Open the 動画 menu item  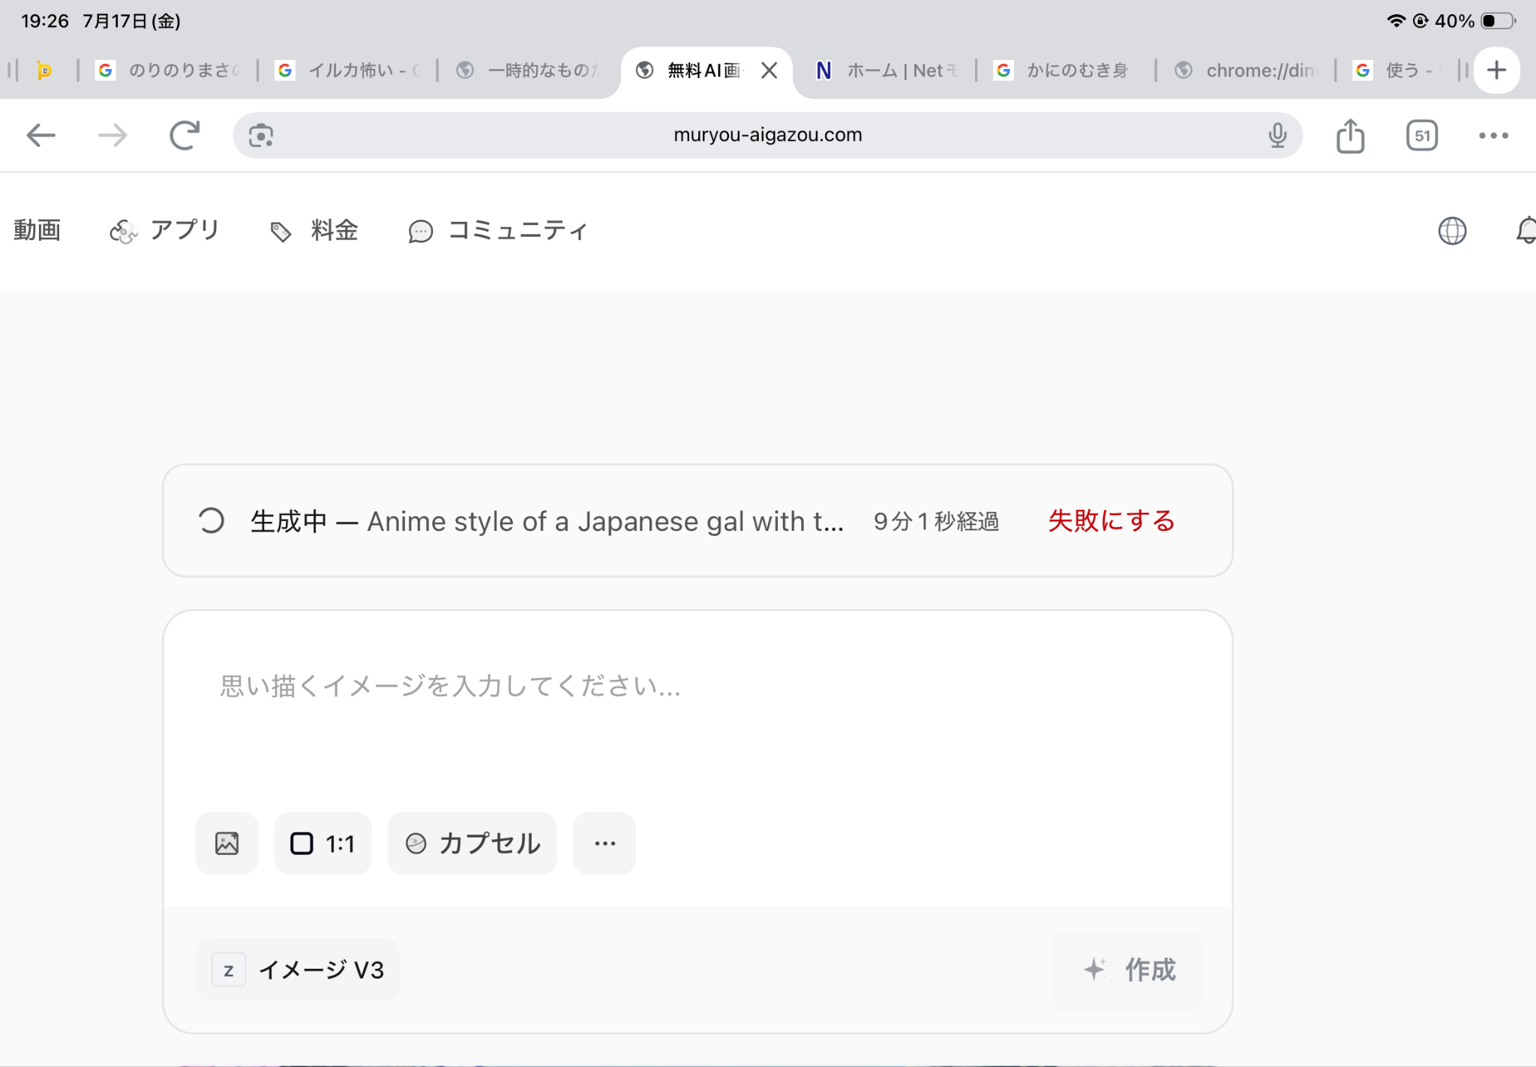37,230
